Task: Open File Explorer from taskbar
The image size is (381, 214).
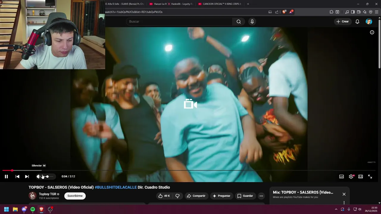Action: [15, 209]
